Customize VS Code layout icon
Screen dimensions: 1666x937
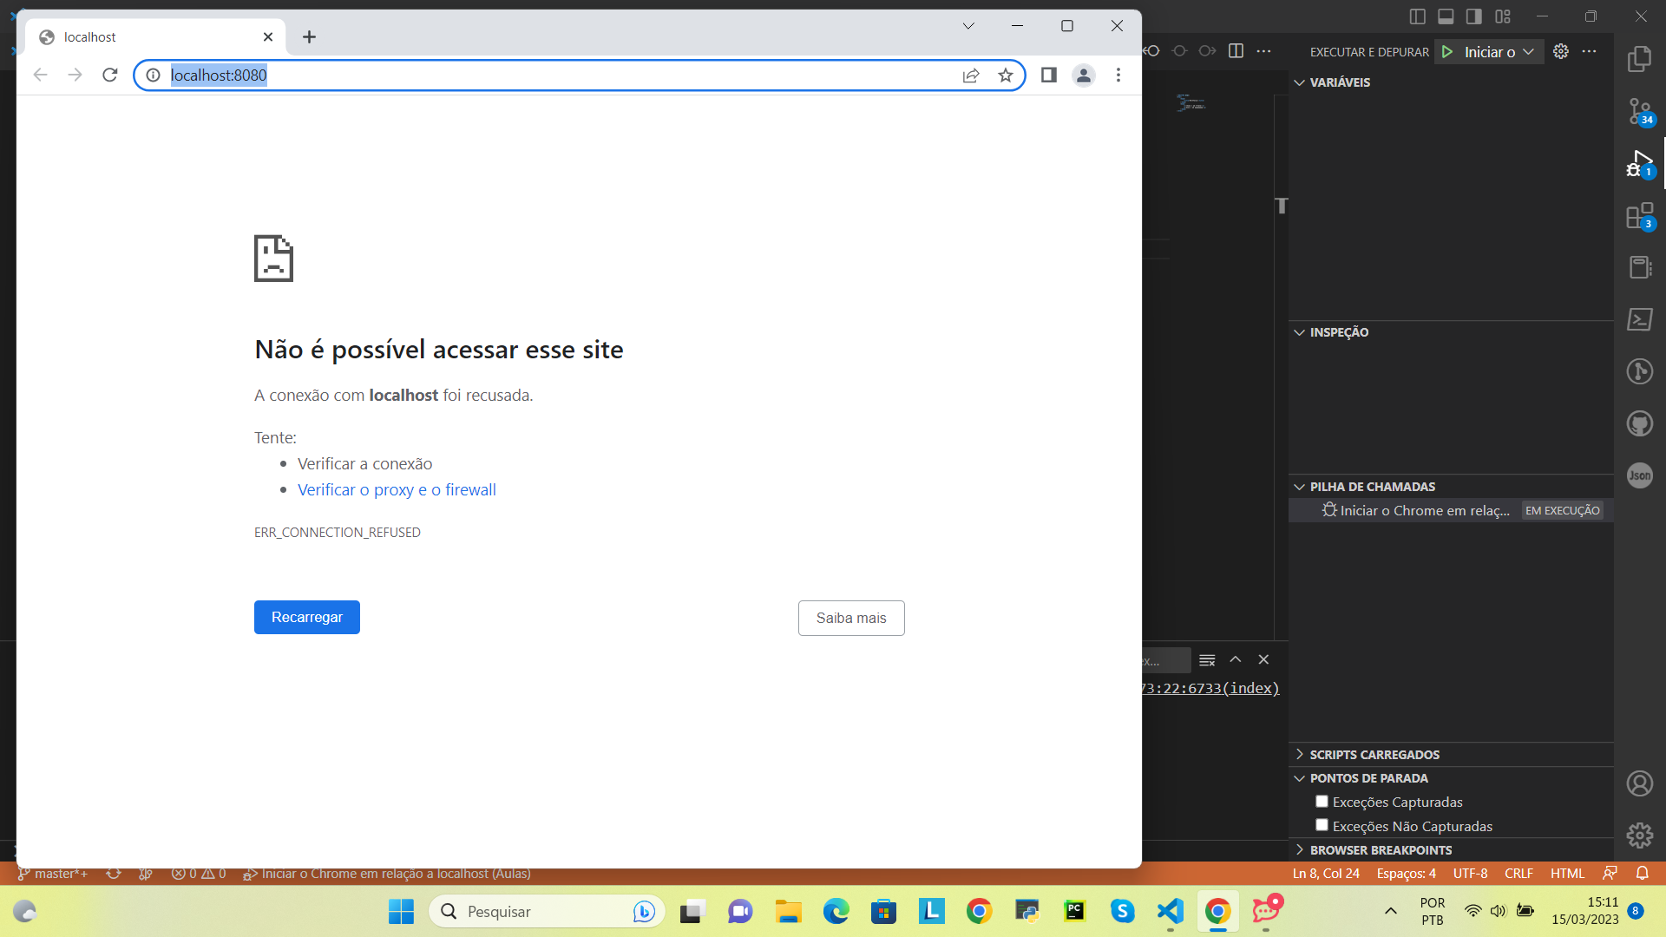point(1503,16)
